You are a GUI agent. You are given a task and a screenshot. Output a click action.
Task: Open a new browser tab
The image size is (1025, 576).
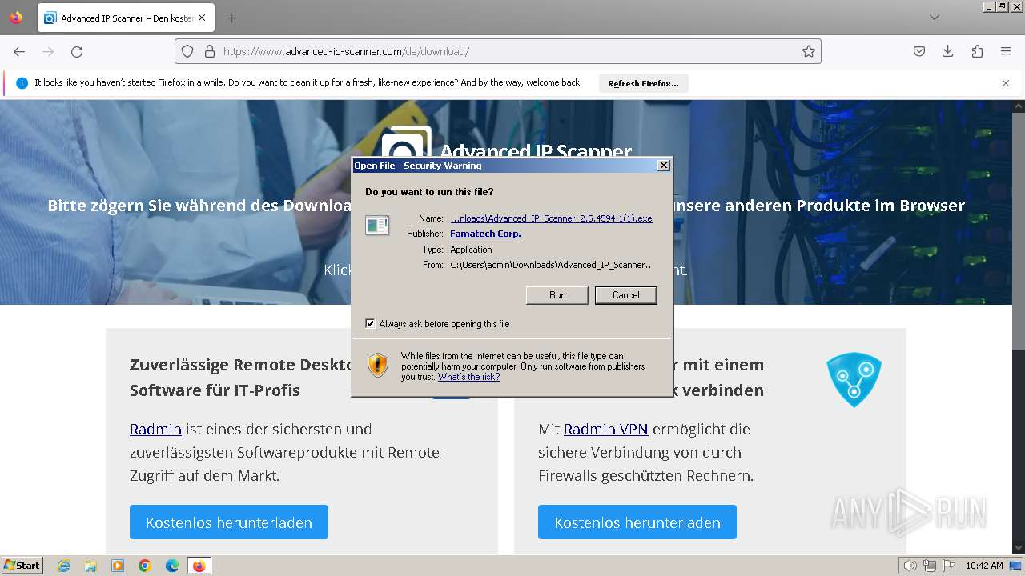click(x=231, y=18)
